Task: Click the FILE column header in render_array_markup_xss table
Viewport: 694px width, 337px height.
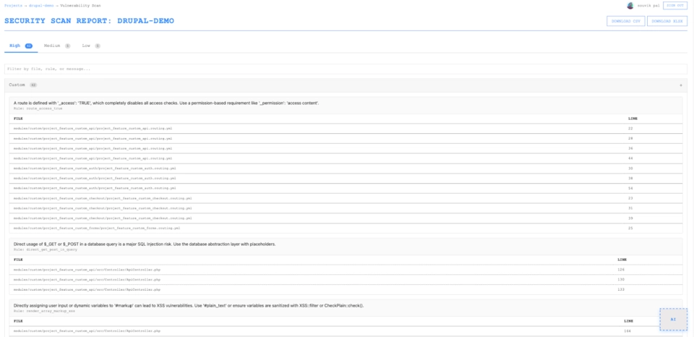Action: pyautogui.click(x=18, y=321)
